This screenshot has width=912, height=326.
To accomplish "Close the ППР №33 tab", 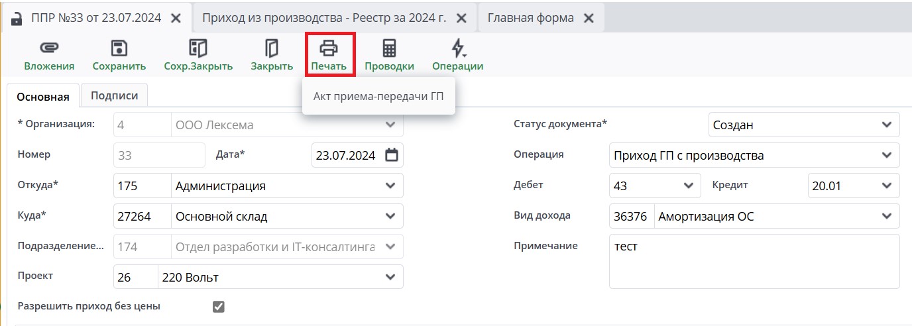I will coord(176,19).
